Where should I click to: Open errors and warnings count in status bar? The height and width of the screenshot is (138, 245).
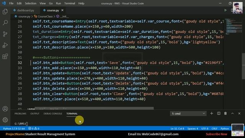34,128
